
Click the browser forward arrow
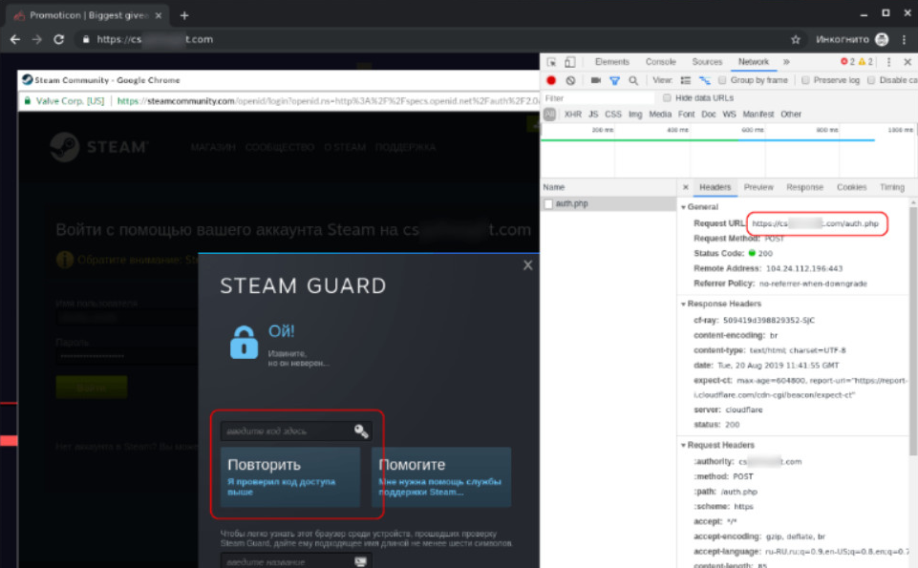click(x=37, y=39)
